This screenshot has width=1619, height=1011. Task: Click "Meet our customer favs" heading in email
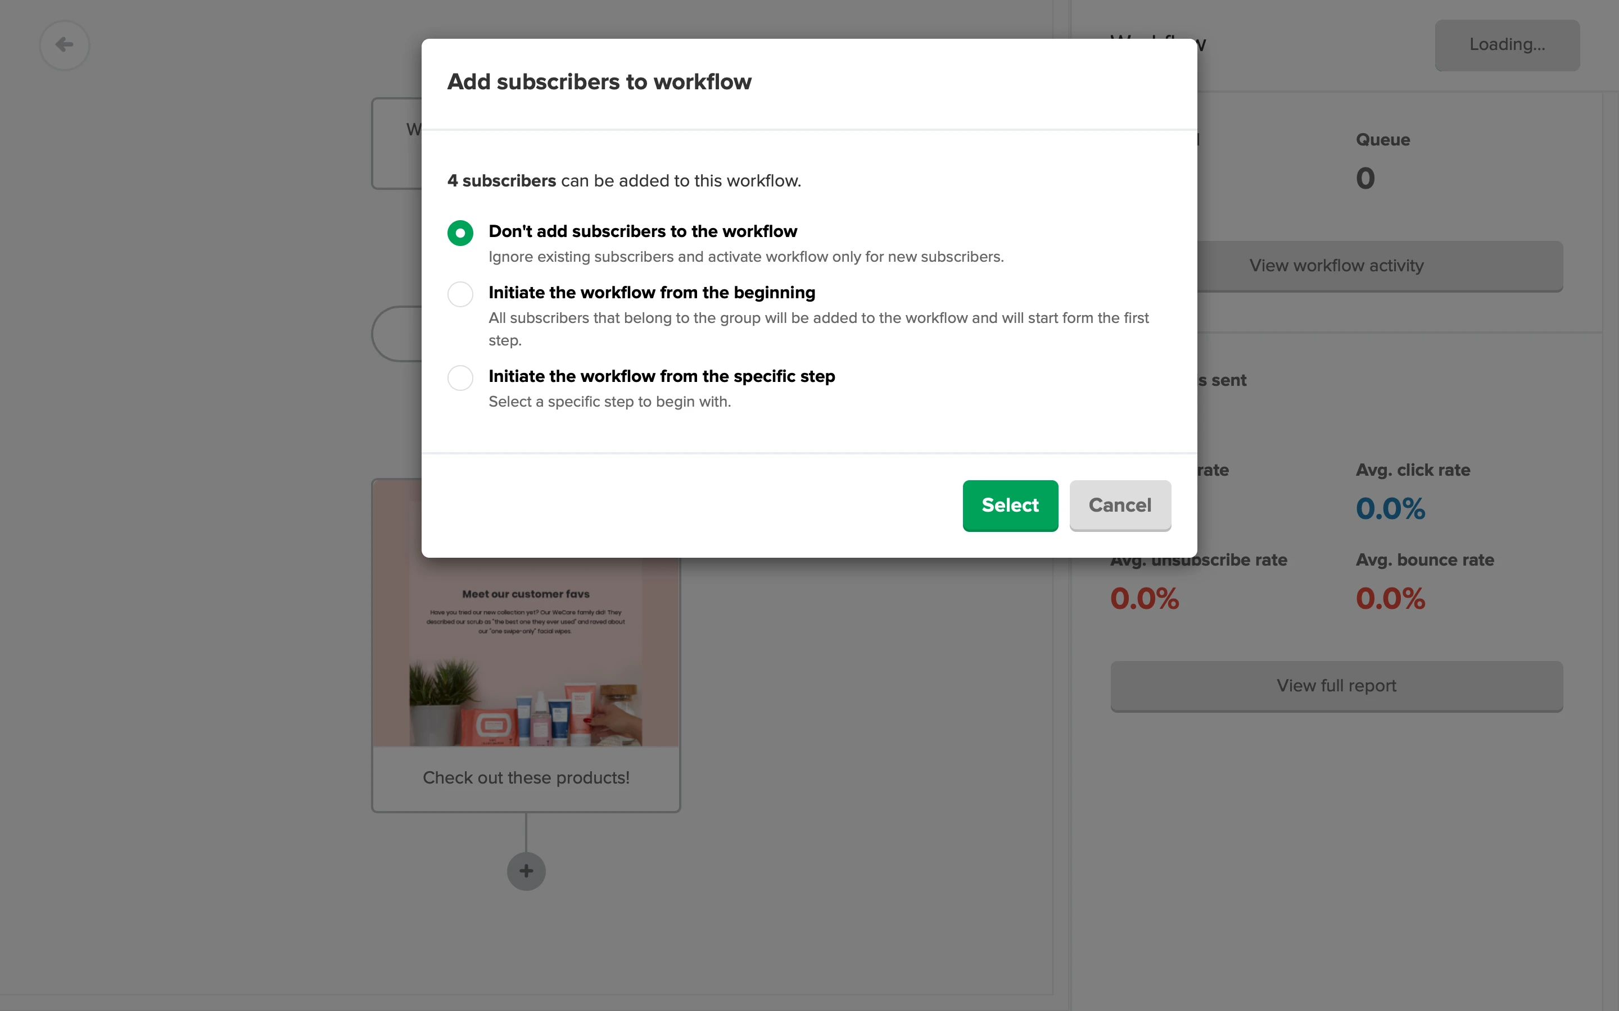[x=526, y=594]
